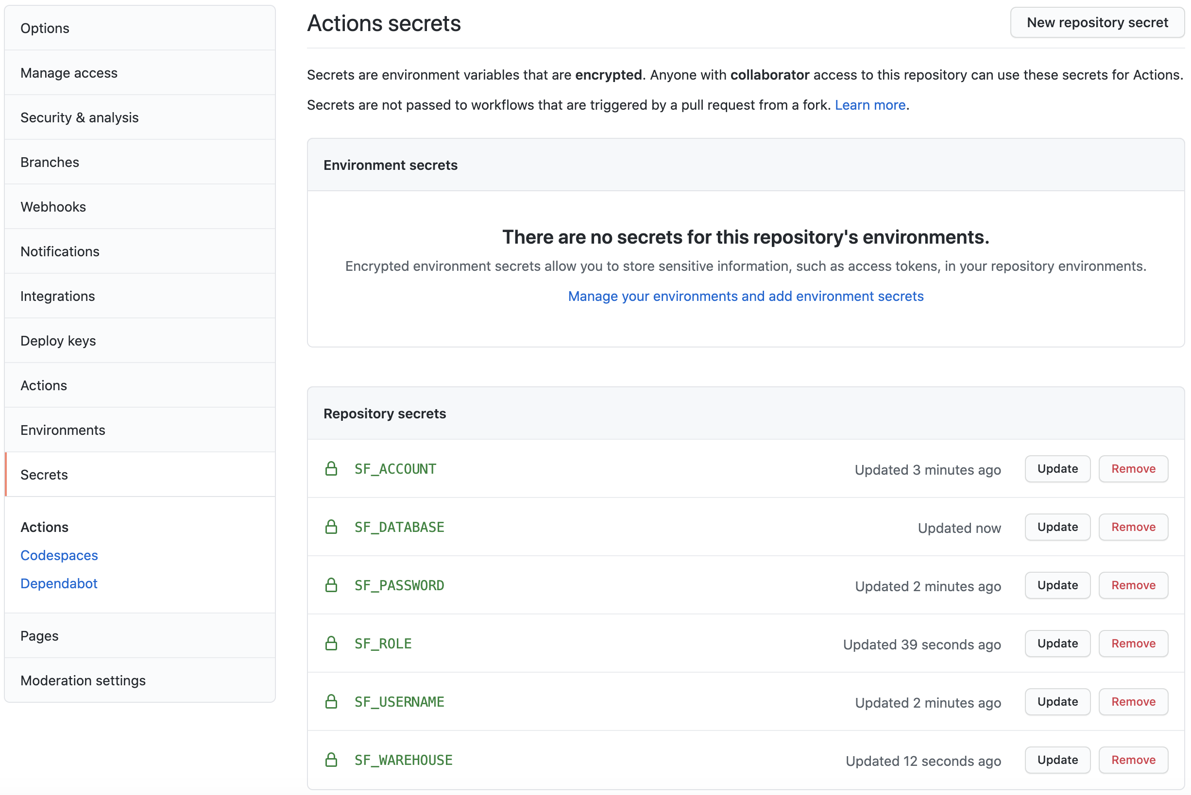
Task: Open Codespaces secrets settings
Action: [59, 555]
